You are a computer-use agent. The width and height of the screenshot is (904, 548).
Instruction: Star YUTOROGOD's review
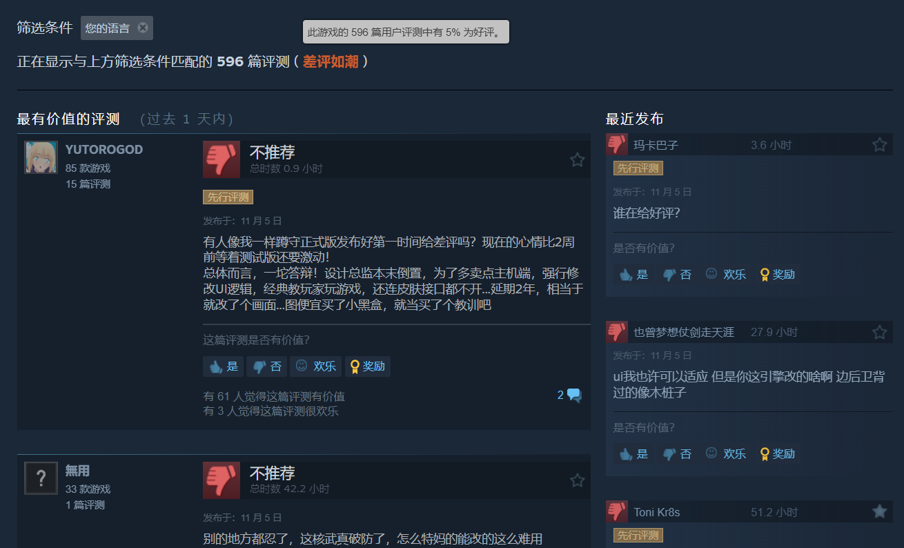pyautogui.click(x=578, y=159)
